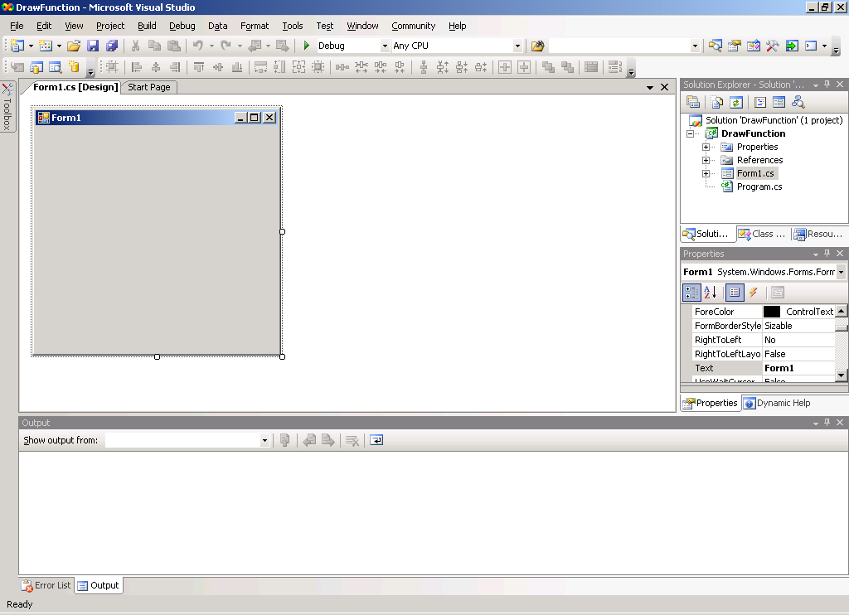The width and height of the screenshot is (849, 615).
Task: Open the Any CPU platform dropdown
Action: click(x=517, y=46)
